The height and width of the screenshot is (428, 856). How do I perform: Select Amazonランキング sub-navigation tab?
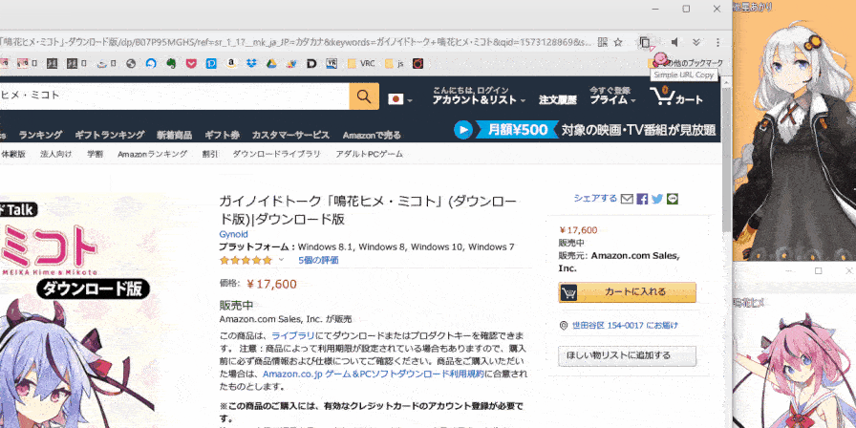152,154
